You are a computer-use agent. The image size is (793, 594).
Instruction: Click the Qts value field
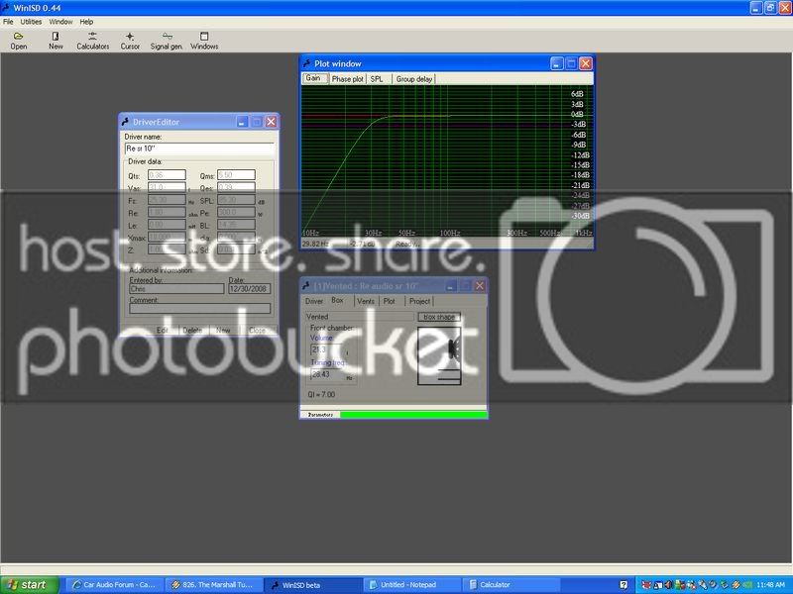167,175
